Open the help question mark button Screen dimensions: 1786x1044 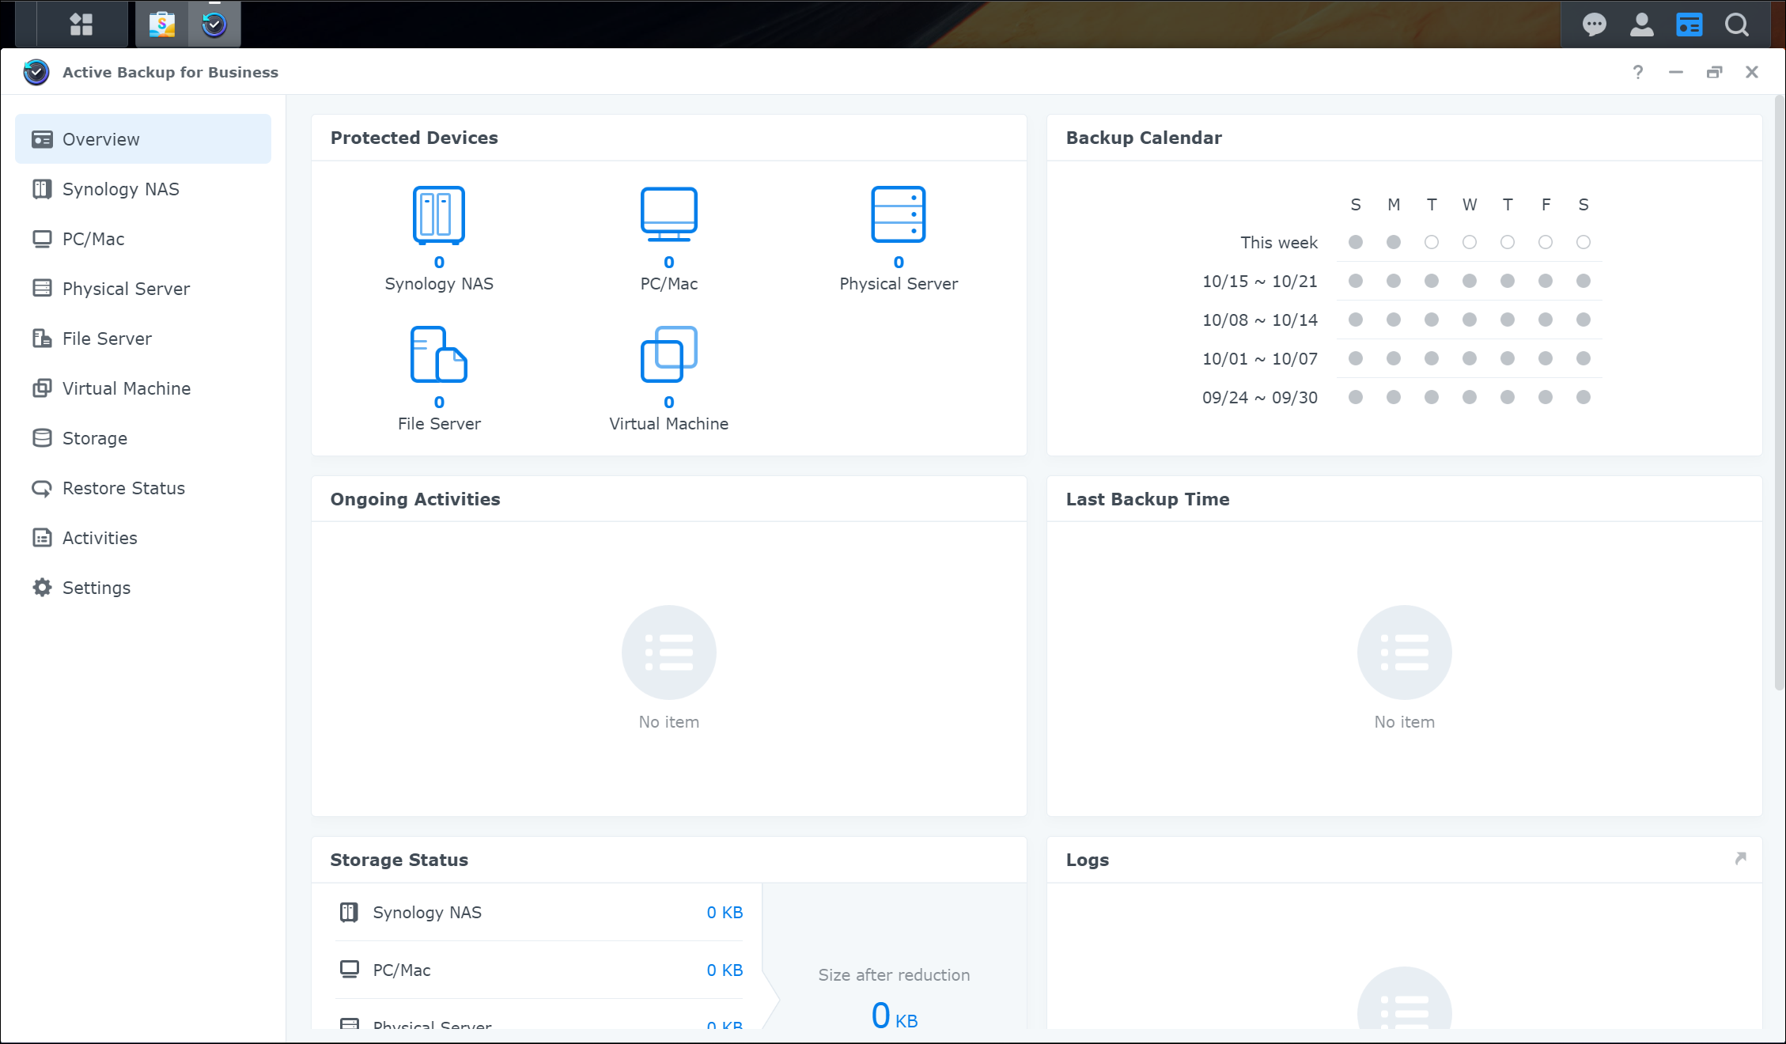(1637, 72)
